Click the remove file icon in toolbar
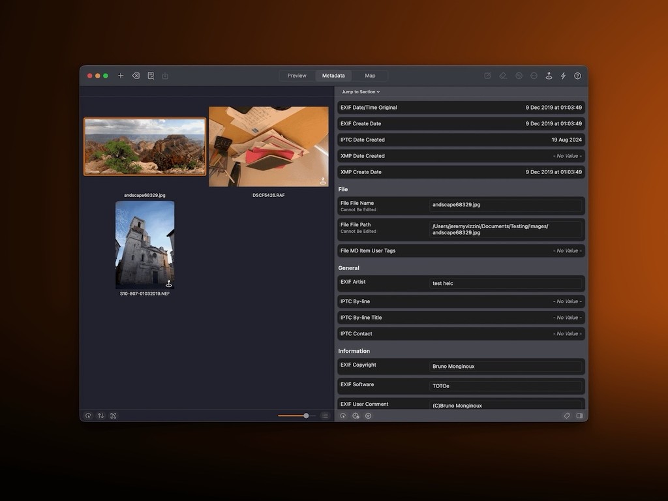 (x=136, y=76)
